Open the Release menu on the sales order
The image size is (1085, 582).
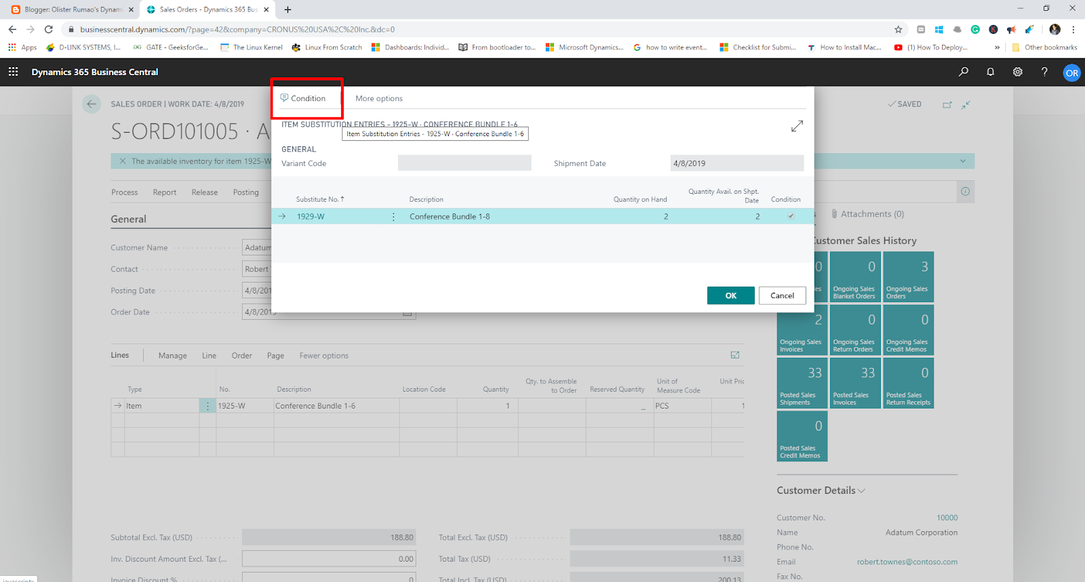coord(205,192)
